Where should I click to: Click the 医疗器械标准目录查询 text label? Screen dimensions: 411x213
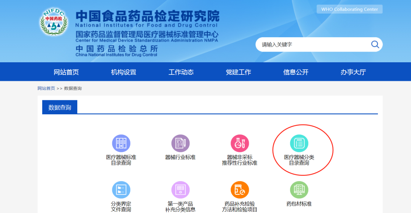click(x=121, y=160)
